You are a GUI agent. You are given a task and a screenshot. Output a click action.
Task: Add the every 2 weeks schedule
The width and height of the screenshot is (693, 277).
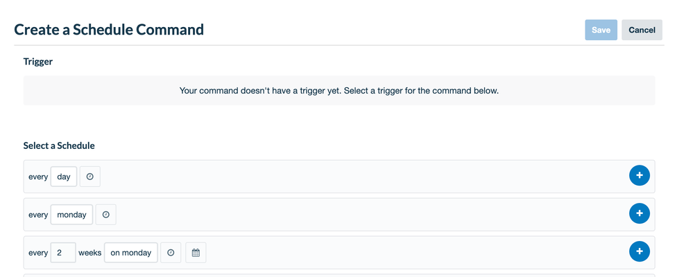(x=639, y=251)
